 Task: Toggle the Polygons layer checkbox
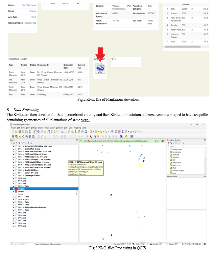click(13, 191)
